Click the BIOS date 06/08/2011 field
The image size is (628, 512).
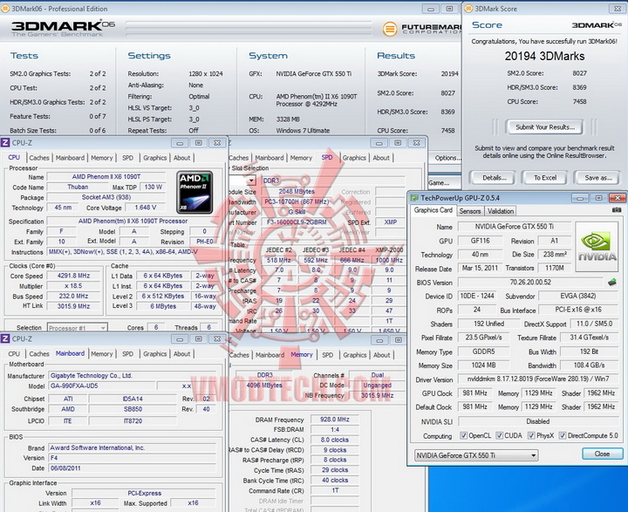click(133, 468)
